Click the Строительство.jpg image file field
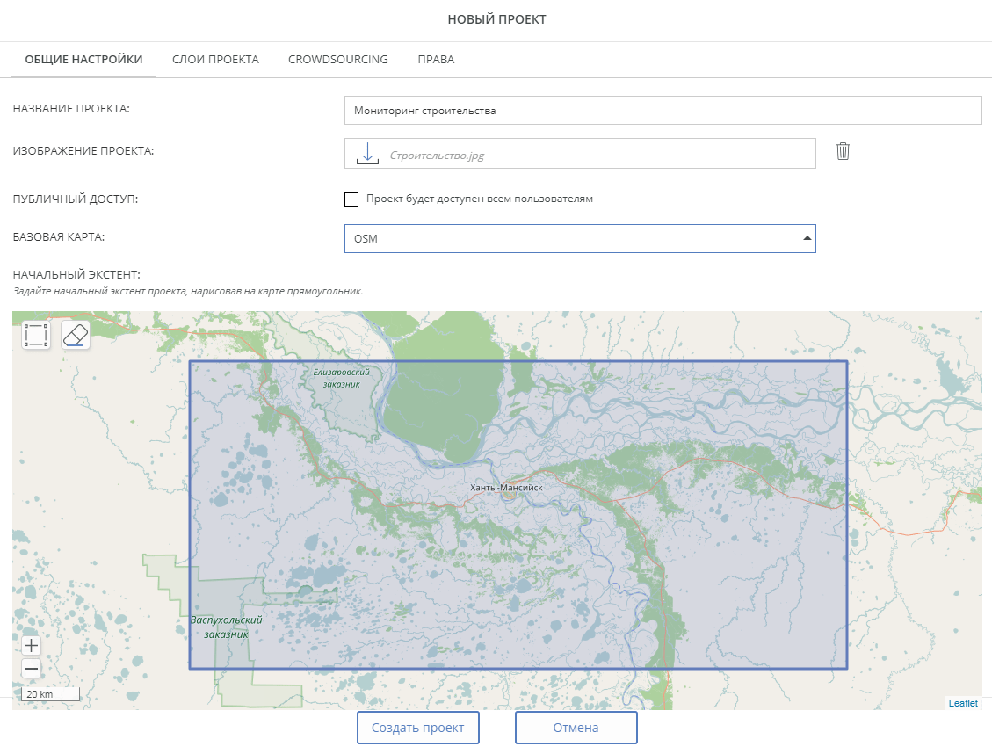Screen dimensions: 992x754 pos(580,154)
